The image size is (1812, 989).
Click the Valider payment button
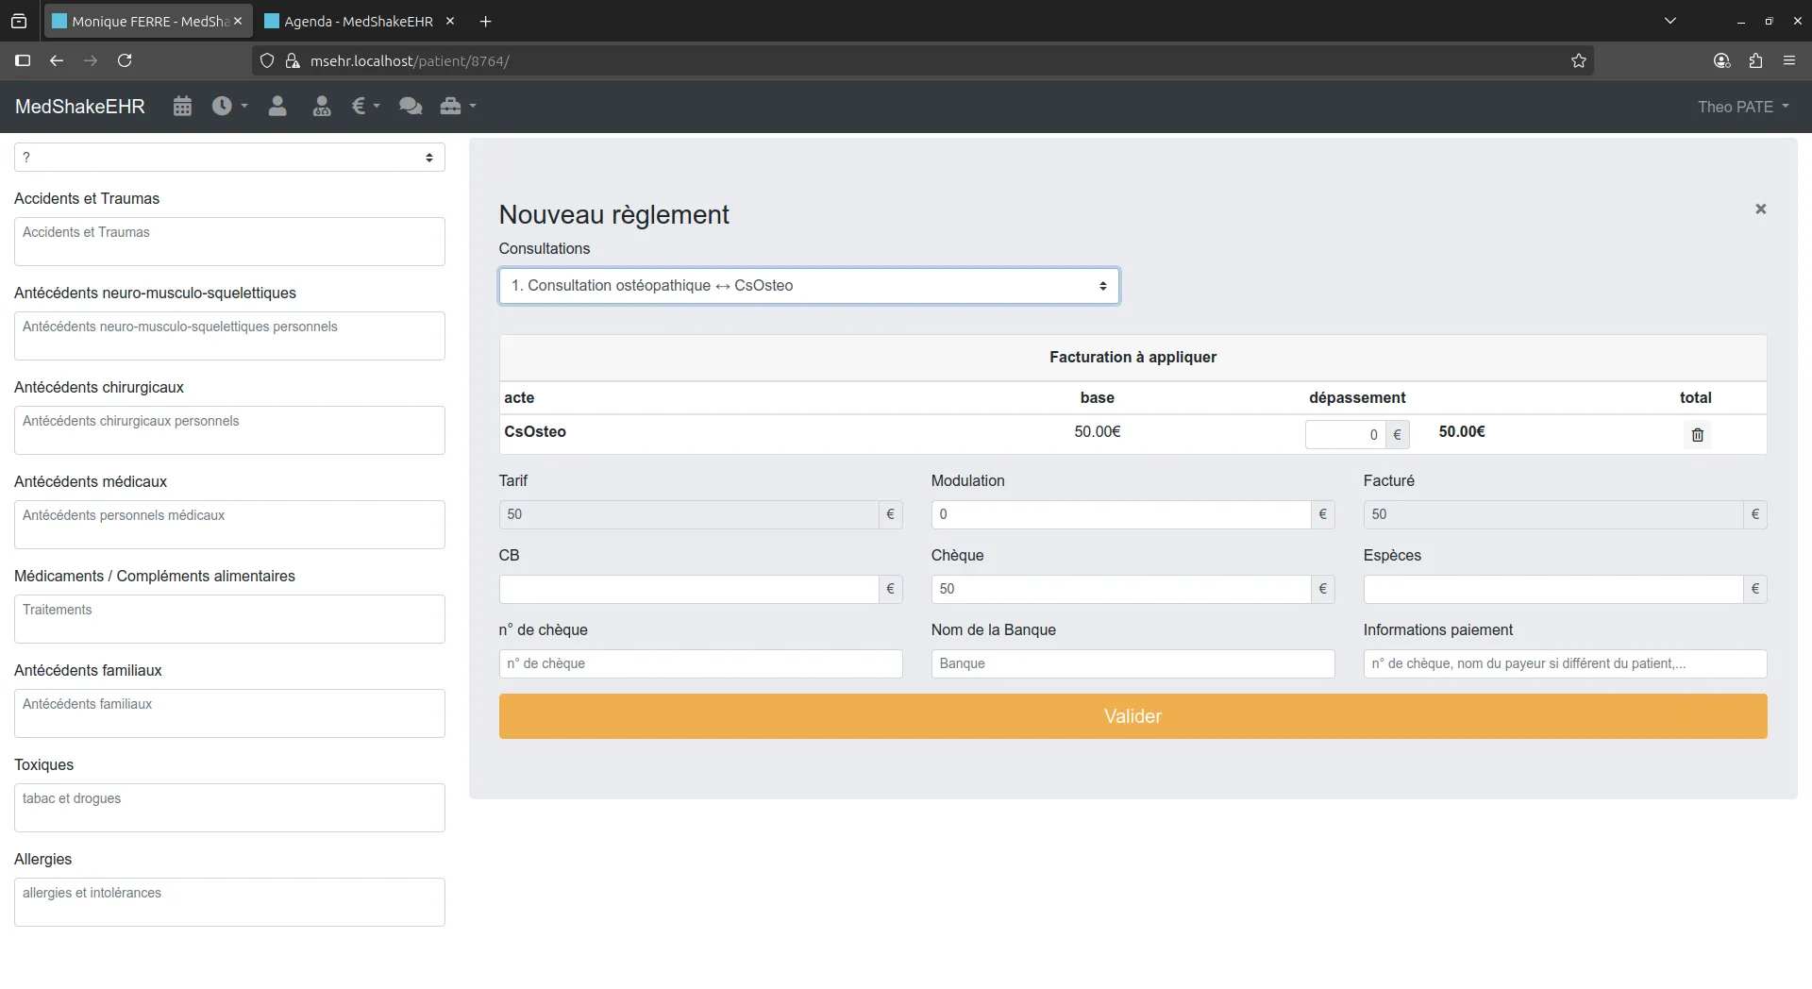[x=1132, y=715]
